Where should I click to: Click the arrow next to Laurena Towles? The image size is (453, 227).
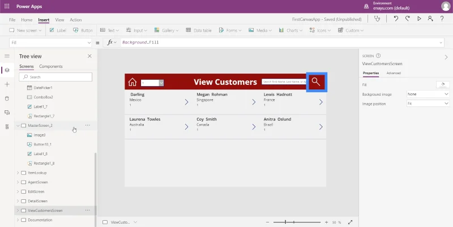coord(187,127)
